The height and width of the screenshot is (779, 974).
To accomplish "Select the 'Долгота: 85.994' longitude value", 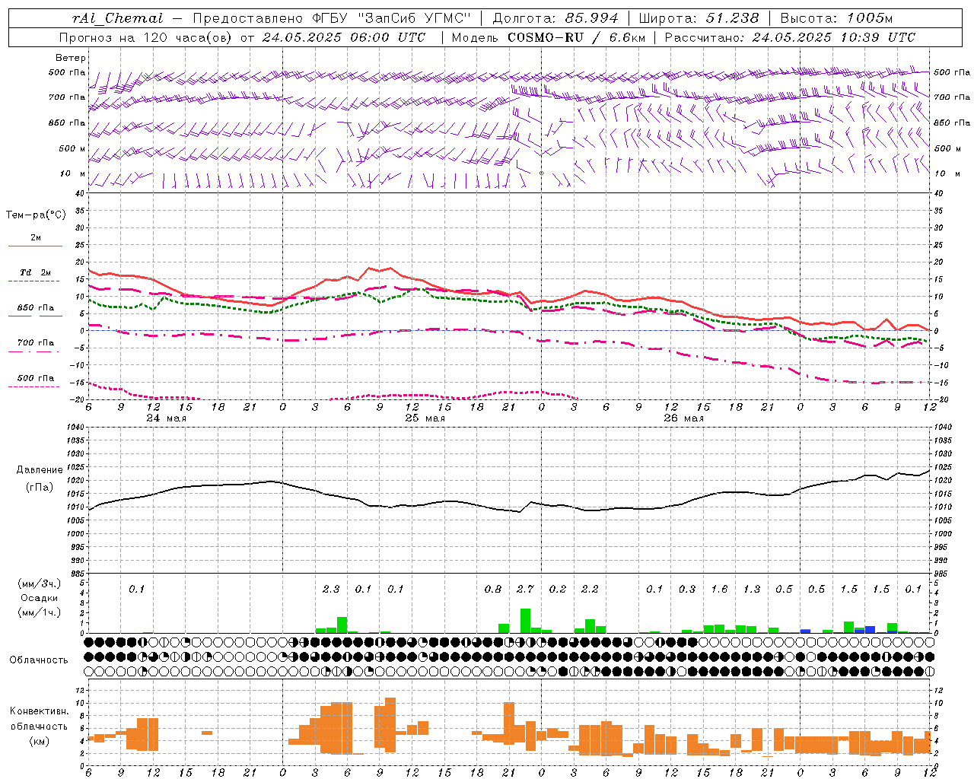I will (555, 18).
